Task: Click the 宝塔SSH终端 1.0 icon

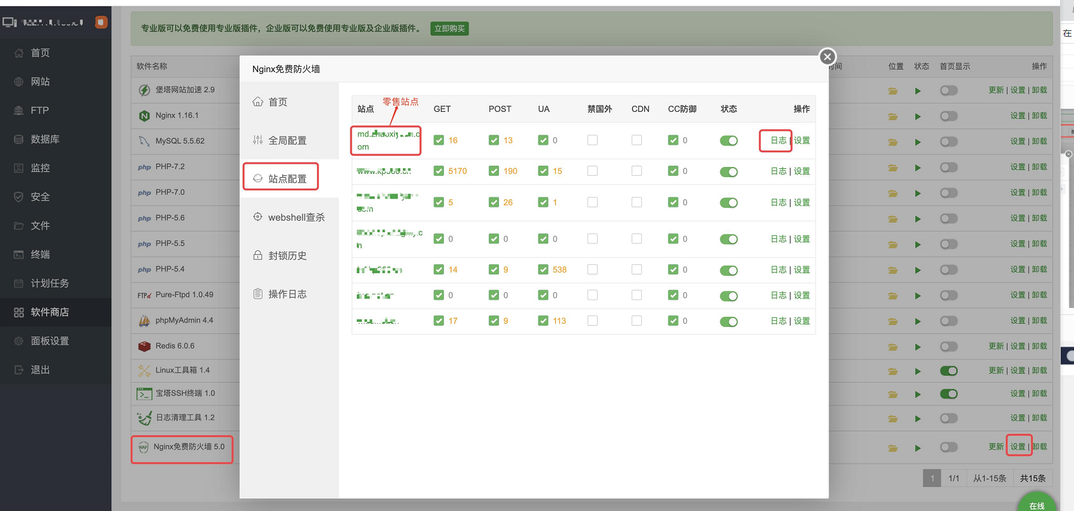Action: (144, 394)
